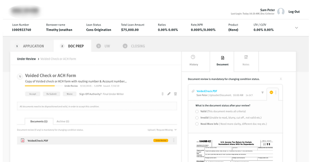Switch to Documents (1) tab
This screenshot has height=162, width=312.
(x=39, y=121)
